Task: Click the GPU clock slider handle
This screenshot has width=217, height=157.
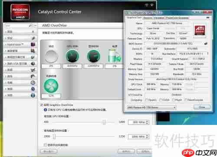Action: (104, 122)
